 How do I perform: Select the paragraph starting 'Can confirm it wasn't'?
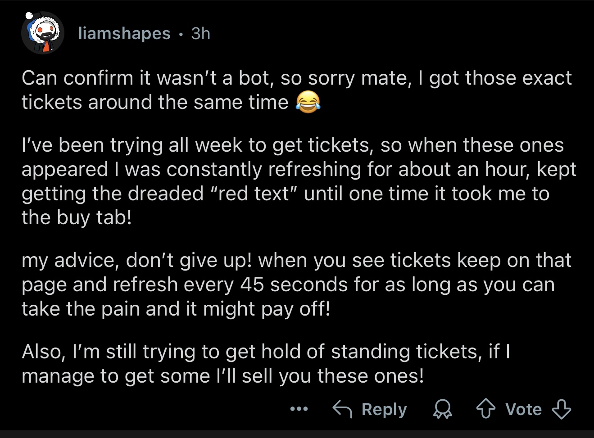pos(297,90)
